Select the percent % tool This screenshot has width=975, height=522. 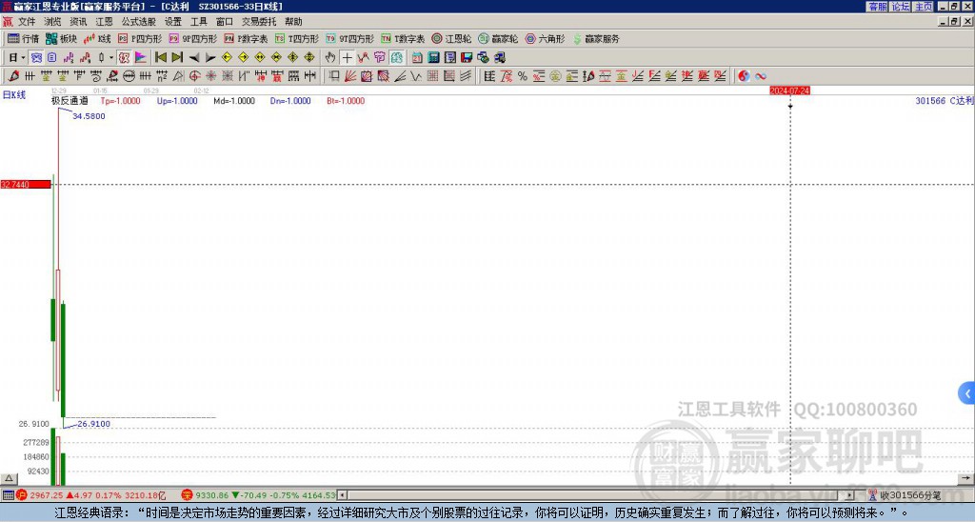point(523,76)
